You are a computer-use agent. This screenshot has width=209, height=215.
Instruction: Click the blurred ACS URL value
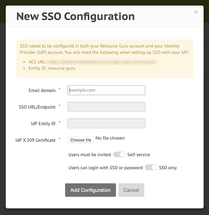[x=102, y=62]
